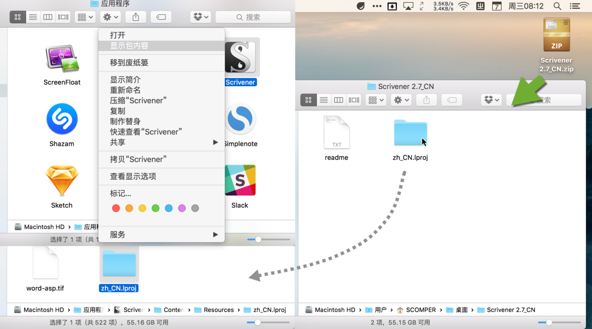Screen dimensions: 592x329
Task: Click the share button in 应用程序 toolbar
Action: pyautogui.click(x=136, y=17)
